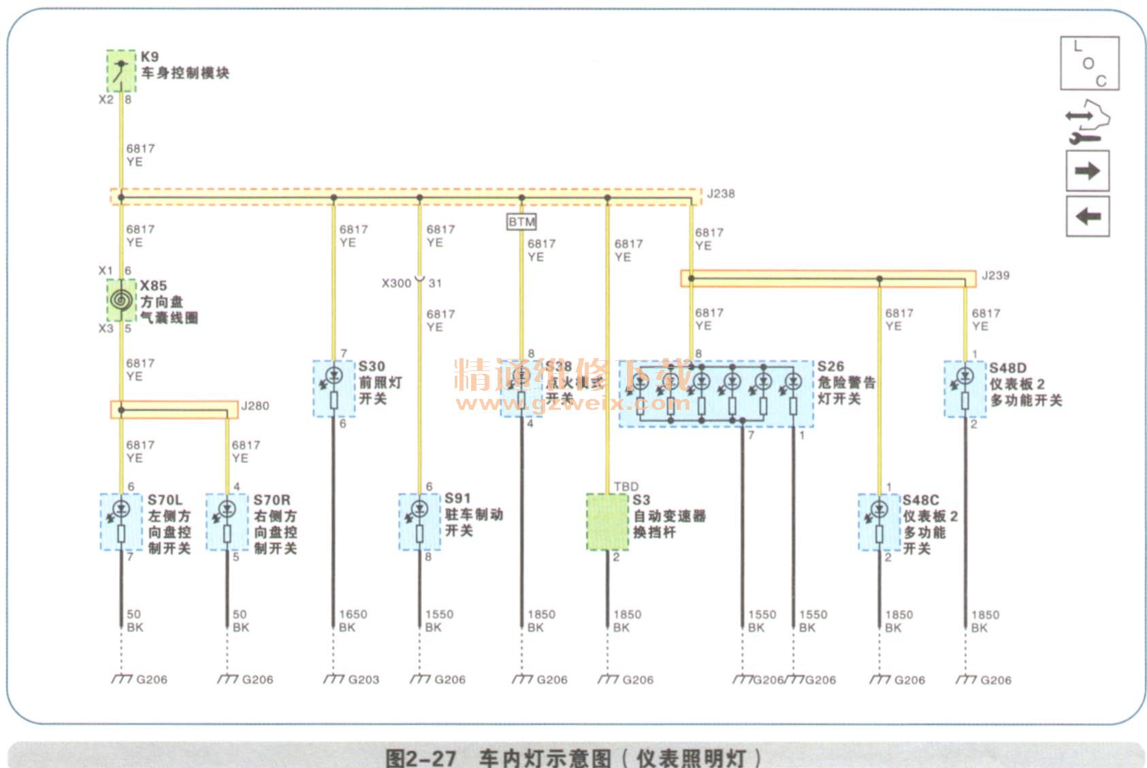Viewport: 1147px width, 768px height.
Task: Click the S91 parking brake switch symbol
Action: 420,522
